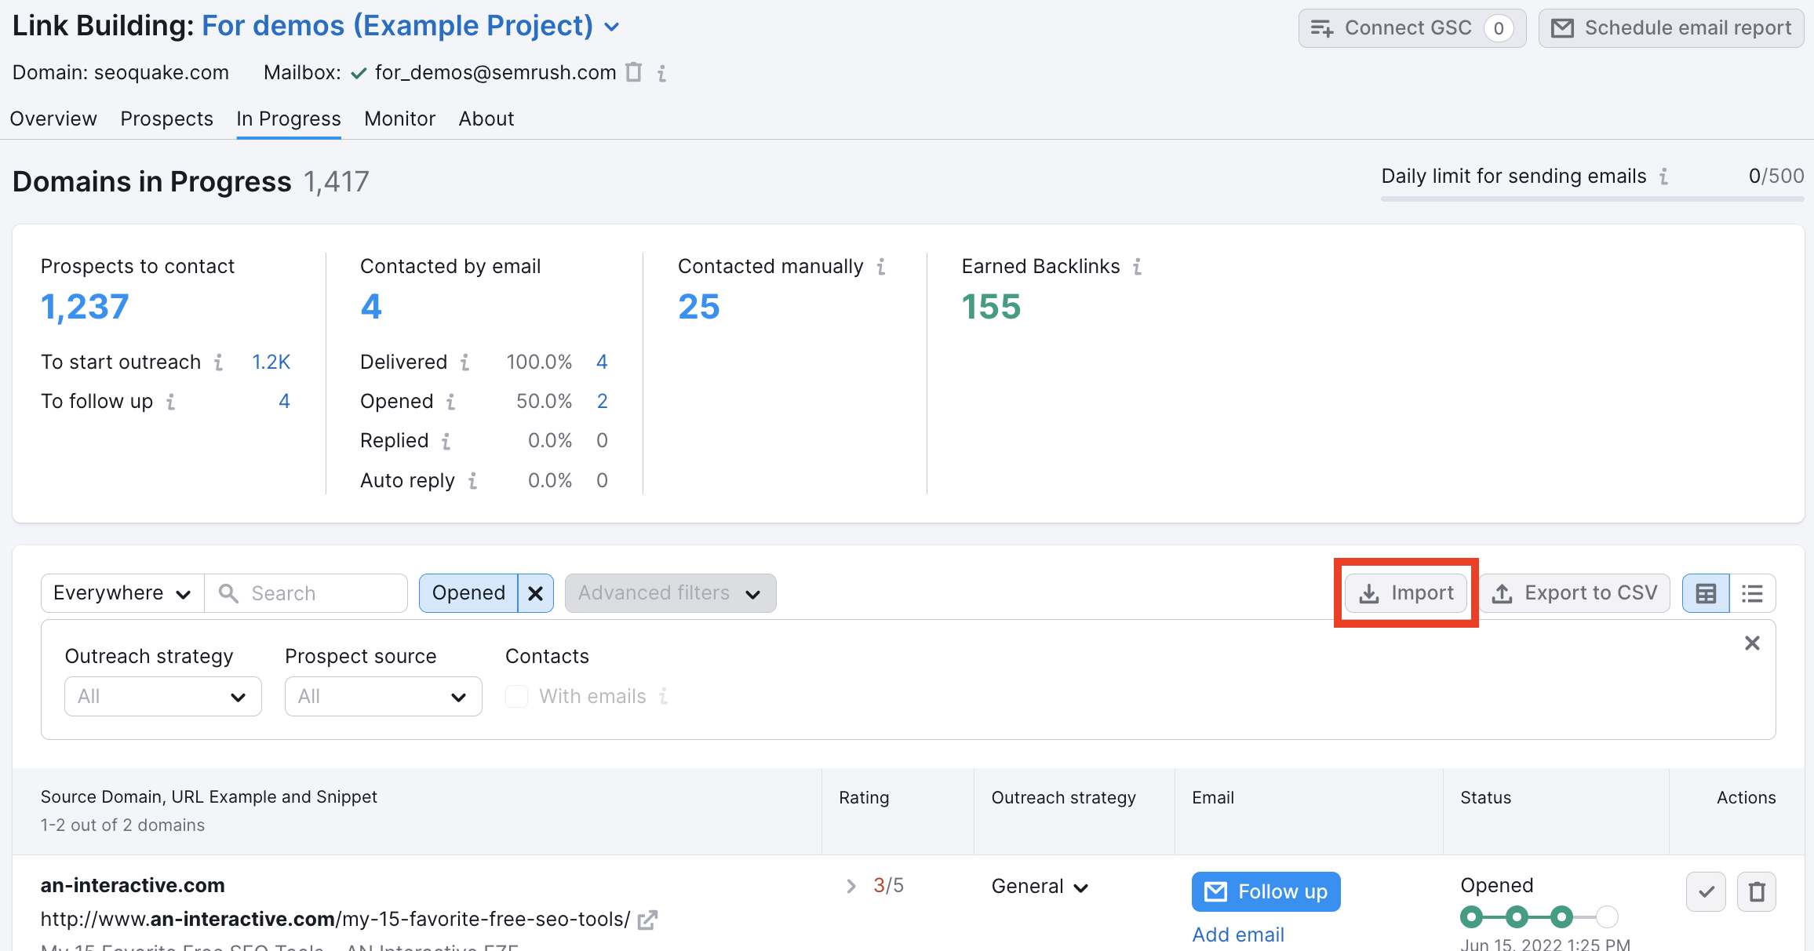Image resolution: width=1814 pixels, height=951 pixels.
Task: Click the Earned Backlinks info icon
Action: (x=1138, y=267)
